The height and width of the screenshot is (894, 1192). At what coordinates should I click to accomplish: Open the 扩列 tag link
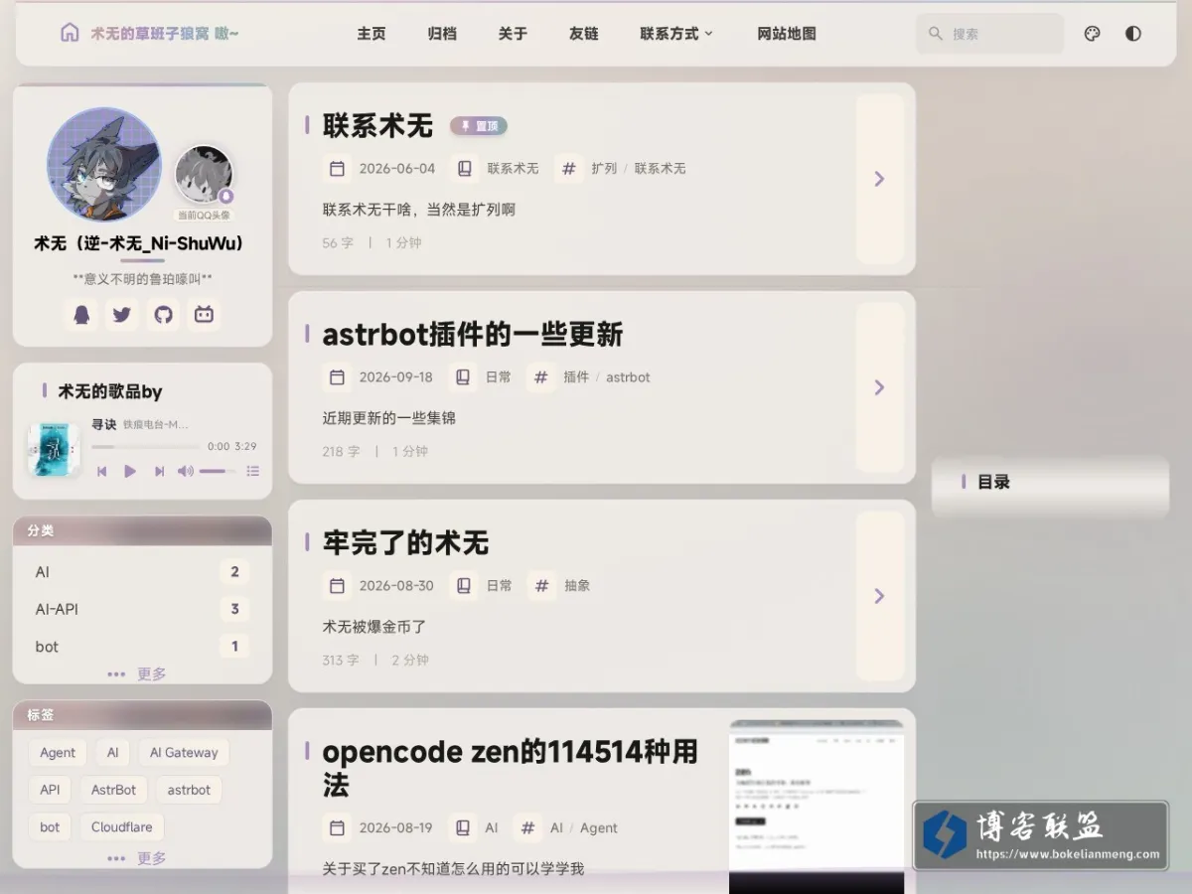click(x=604, y=169)
